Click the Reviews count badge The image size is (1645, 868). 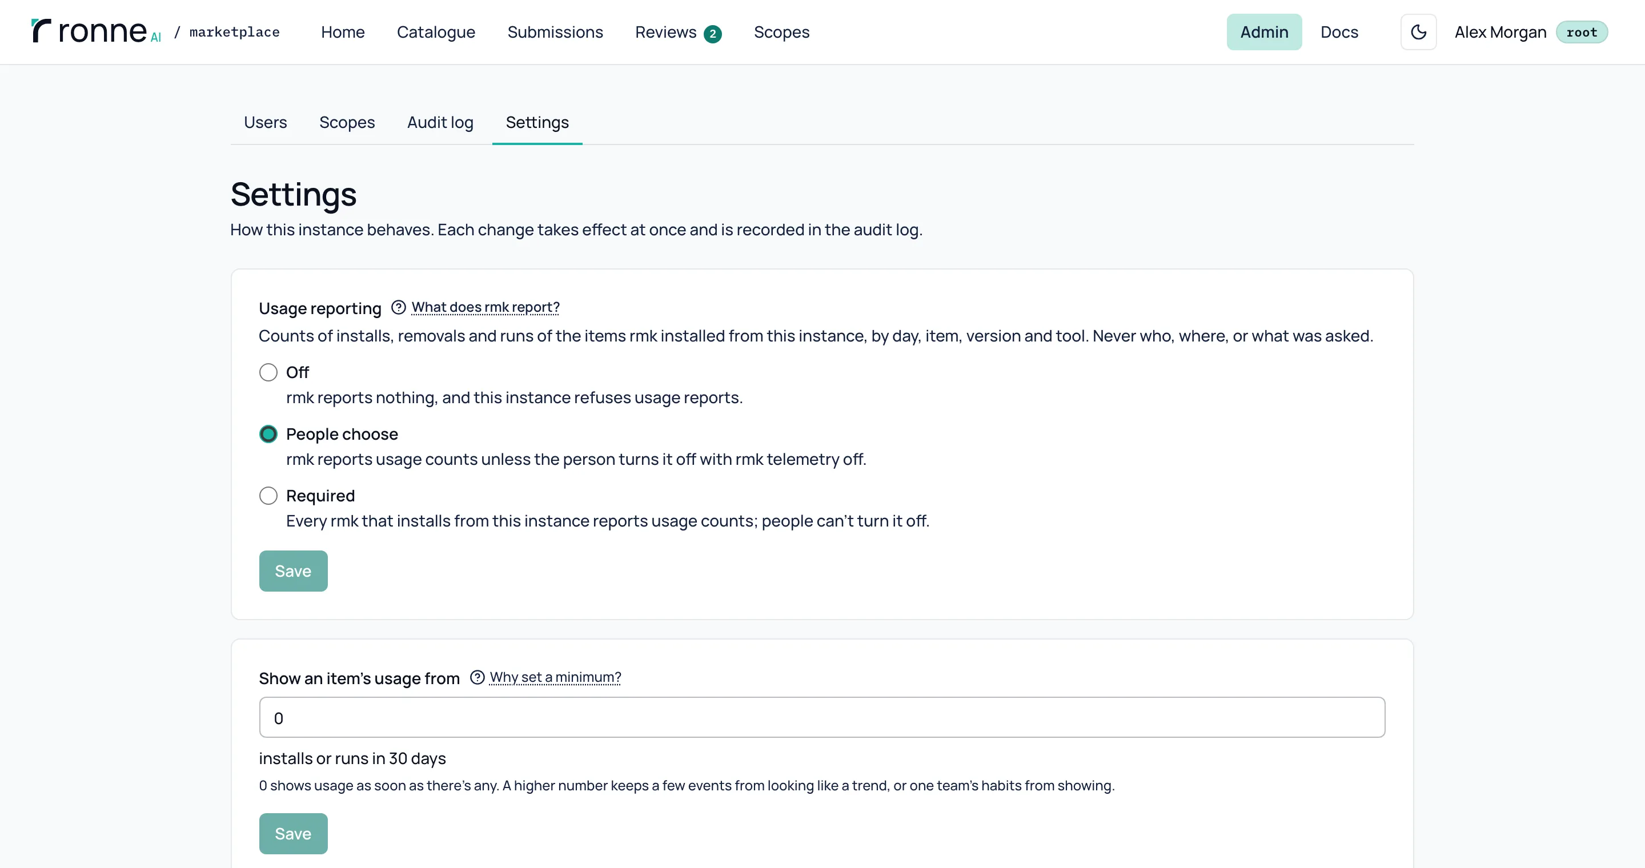click(713, 34)
